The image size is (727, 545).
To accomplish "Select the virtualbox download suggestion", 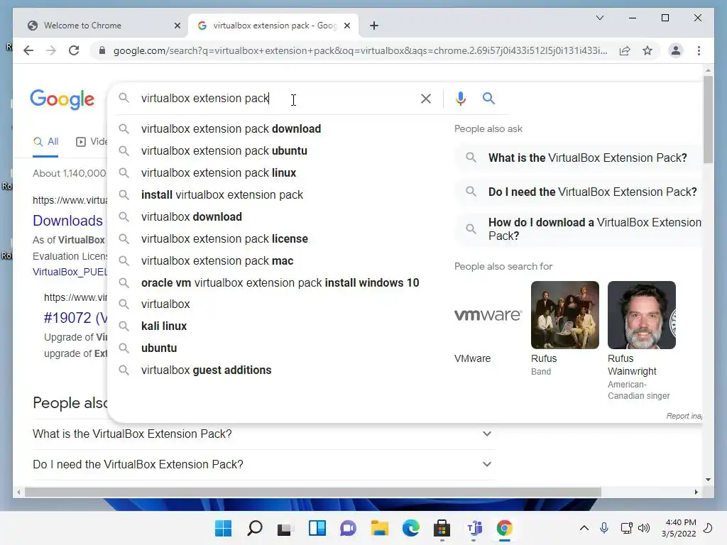I will pos(192,217).
